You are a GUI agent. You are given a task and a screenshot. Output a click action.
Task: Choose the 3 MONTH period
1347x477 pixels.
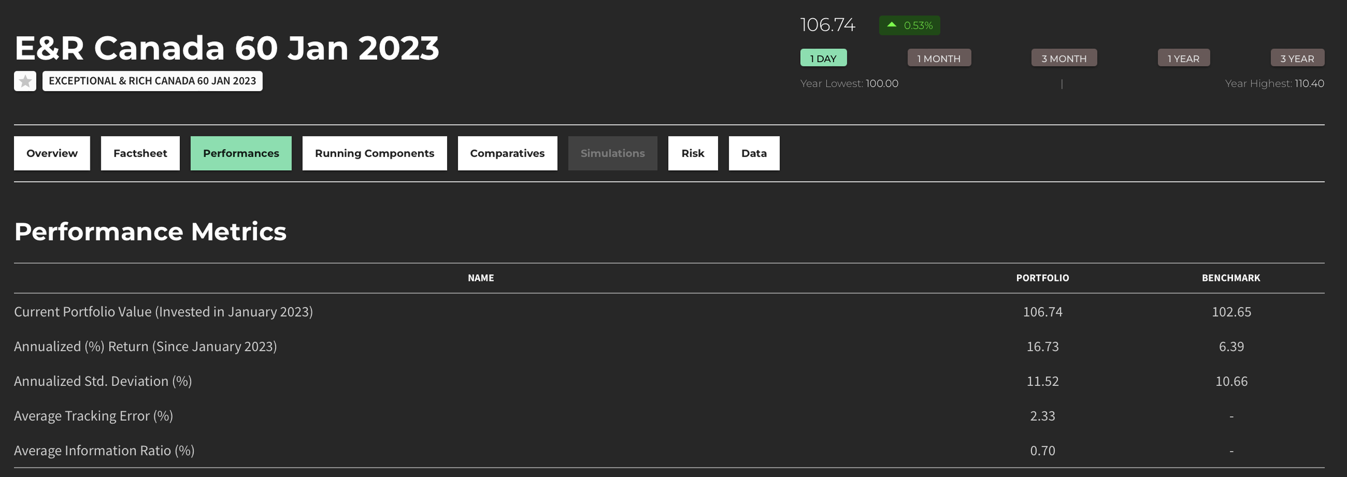click(1064, 58)
